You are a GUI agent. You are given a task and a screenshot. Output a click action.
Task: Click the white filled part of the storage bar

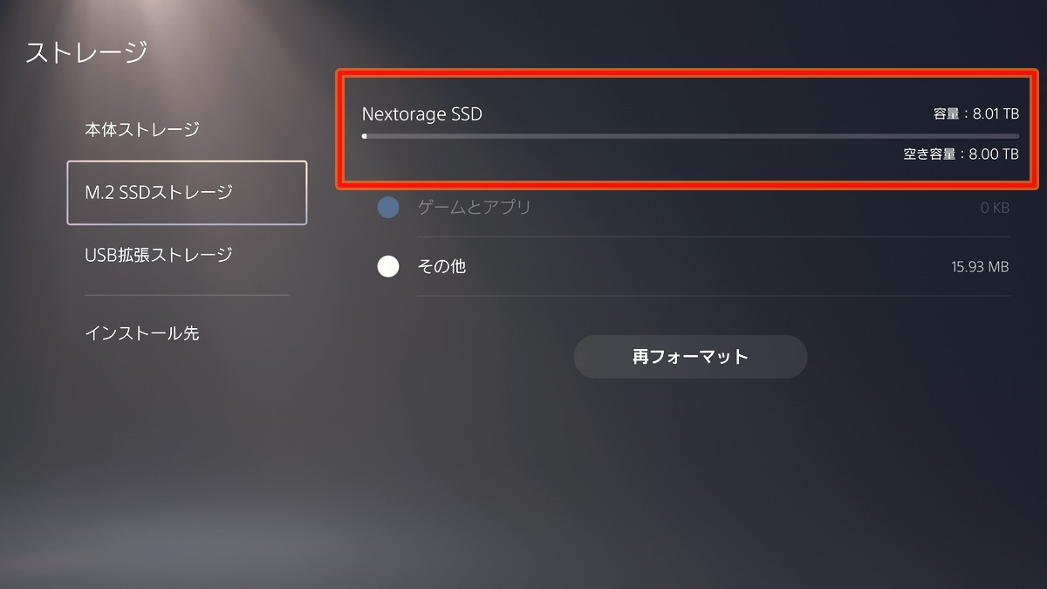pyautogui.click(x=365, y=136)
